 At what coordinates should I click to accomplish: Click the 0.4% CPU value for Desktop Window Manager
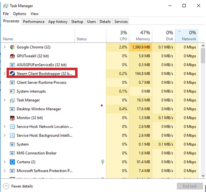click(123, 109)
